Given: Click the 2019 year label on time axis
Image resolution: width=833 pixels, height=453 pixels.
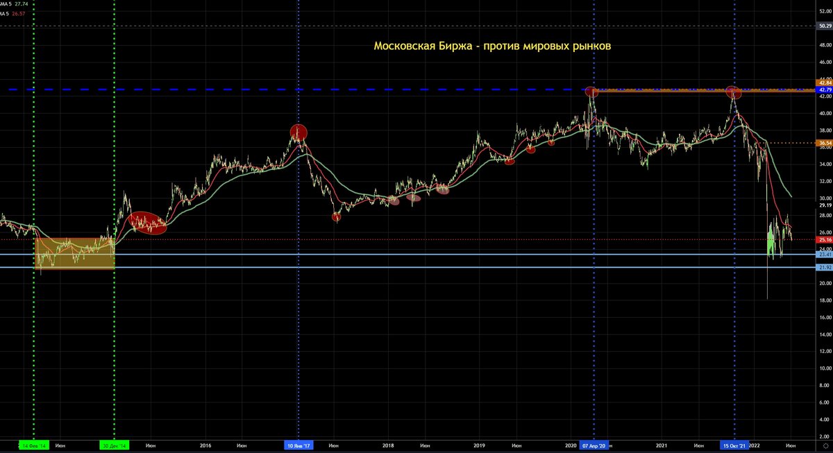Looking at the screenshot, I should [x=479, y=445].
